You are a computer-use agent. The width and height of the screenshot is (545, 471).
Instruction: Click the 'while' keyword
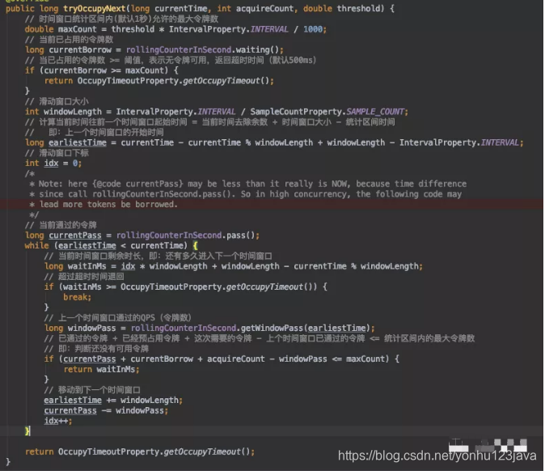(x=36, y=245)
